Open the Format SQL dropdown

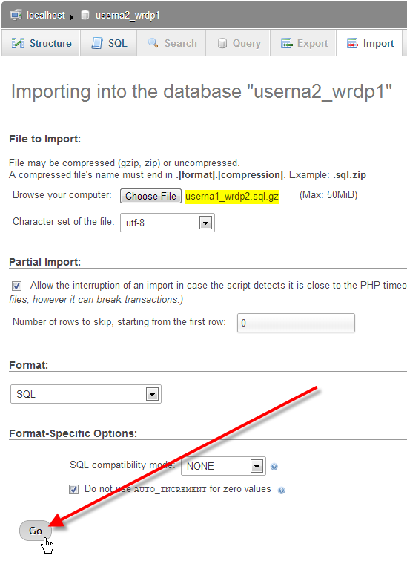pyautogui.click(x=86, y=394)
